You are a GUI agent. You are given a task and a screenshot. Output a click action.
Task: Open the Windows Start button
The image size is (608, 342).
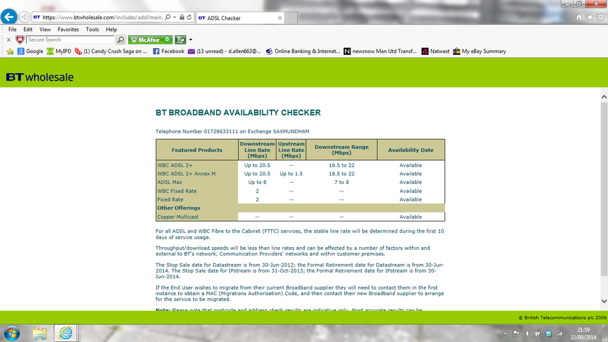tap(12, 333)
